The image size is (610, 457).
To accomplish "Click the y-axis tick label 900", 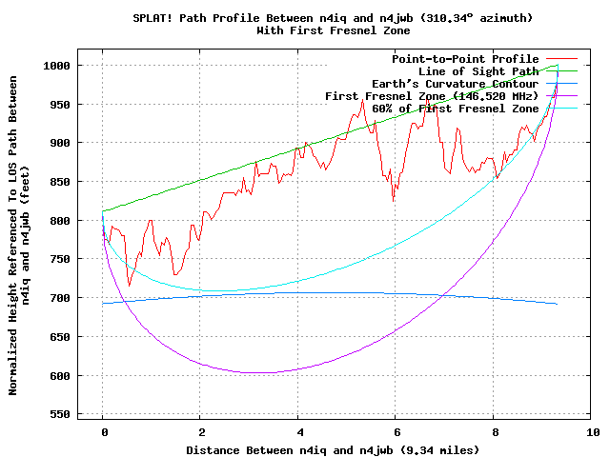I will pyautogui.click(x=60, y=143).
